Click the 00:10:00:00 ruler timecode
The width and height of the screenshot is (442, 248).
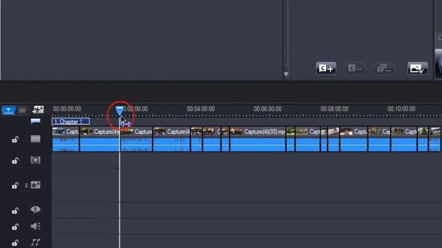401,109
